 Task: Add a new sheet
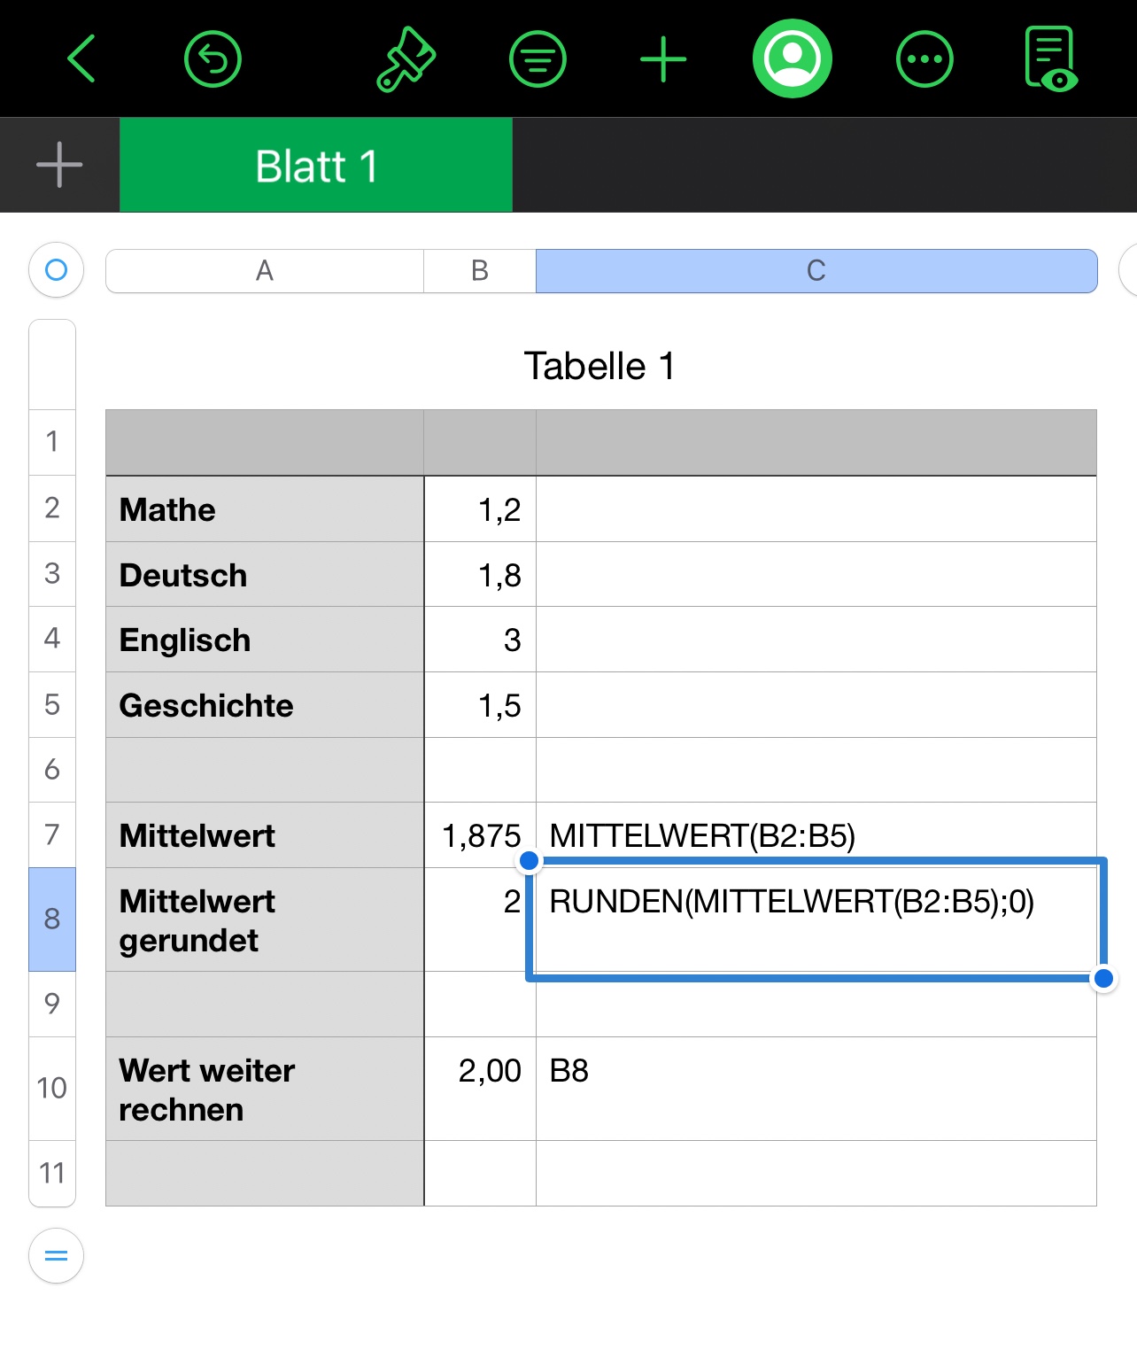[x=59, y=165]
